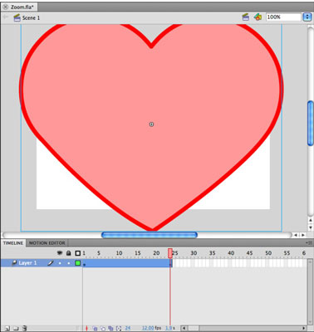
Task: Open the Edit Symbols icon menu
Action: [x=258, y=17]
